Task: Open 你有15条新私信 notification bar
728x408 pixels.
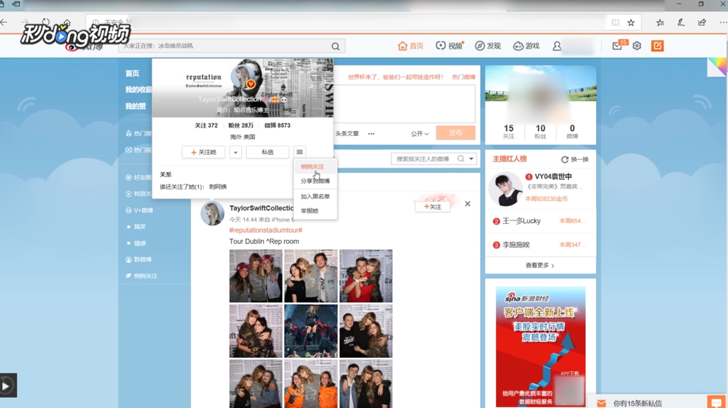Action: (x=638, y=403)
